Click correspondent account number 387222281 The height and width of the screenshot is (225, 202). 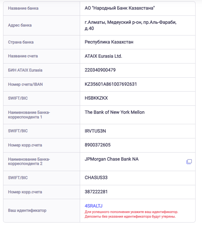coord(96,192)
